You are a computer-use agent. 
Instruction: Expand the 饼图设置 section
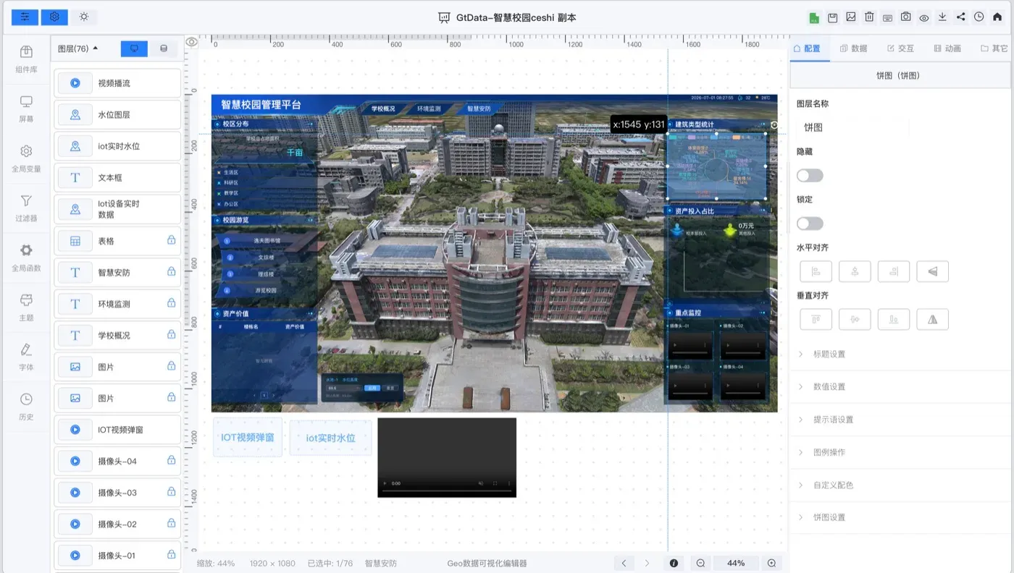901,517
